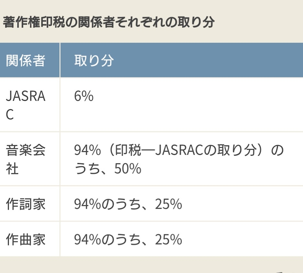Image resolution: width=303 pixels, height=273 pixels.
Task: Click 94% in the 音楽会社 row
Action: coord(88,150)
